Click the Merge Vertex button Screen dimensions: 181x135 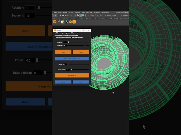(72, 75)
